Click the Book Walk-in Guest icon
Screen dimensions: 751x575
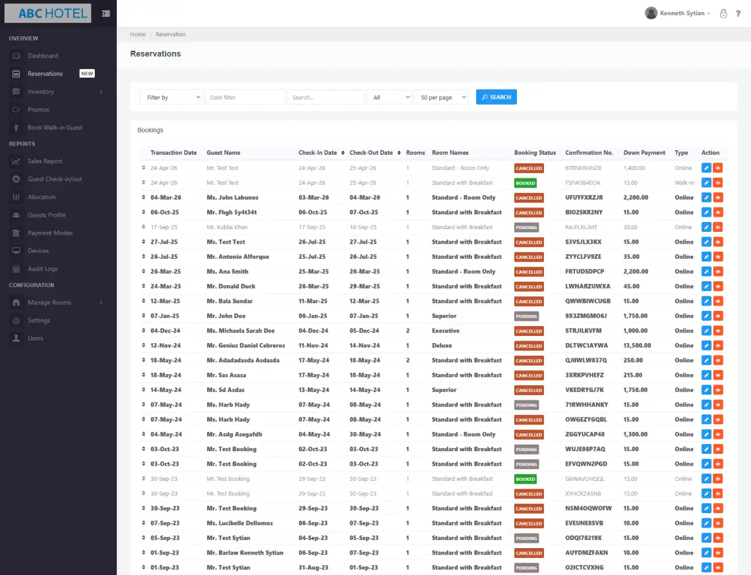click(x=16, y=127)
